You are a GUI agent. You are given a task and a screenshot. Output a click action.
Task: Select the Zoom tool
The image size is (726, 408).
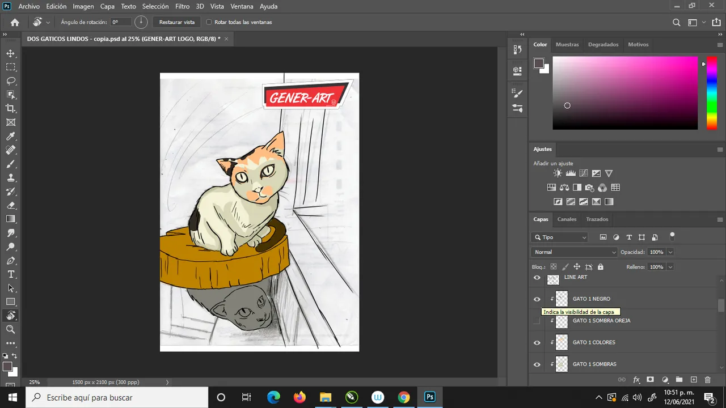click(10, 329)
